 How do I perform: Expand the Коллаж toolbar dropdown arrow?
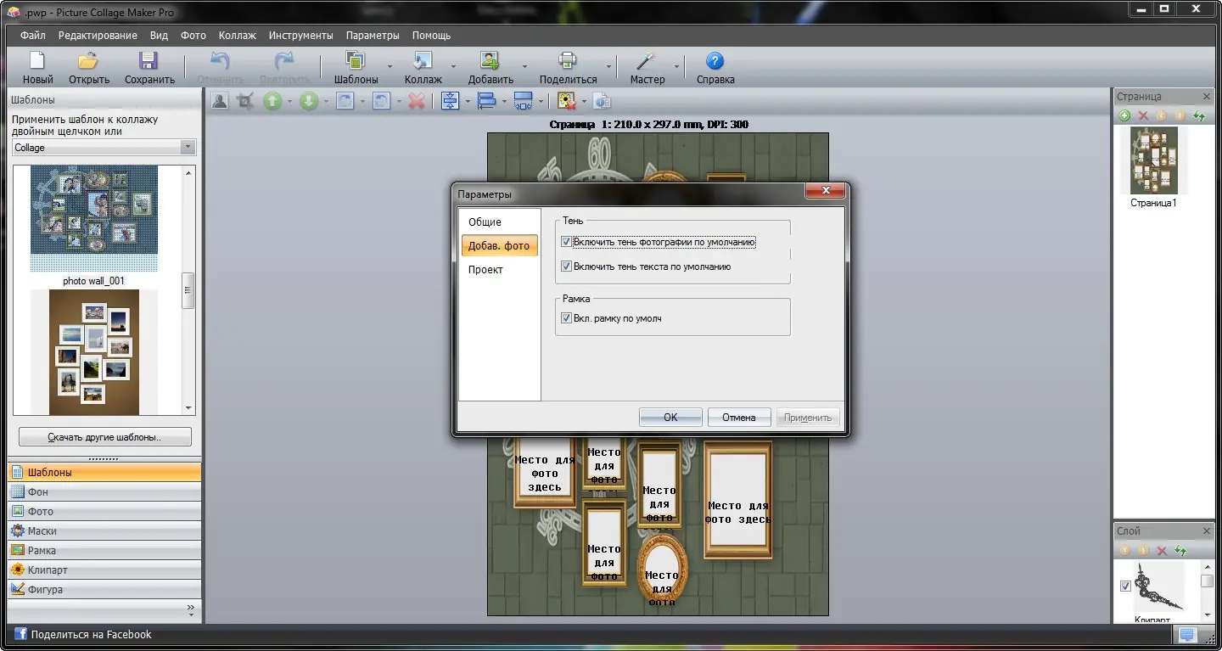[x=453, y=66]
